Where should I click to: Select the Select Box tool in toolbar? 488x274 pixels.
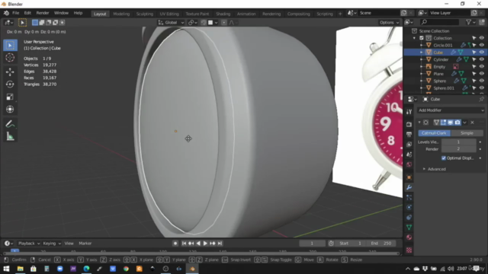pos(10,46)
